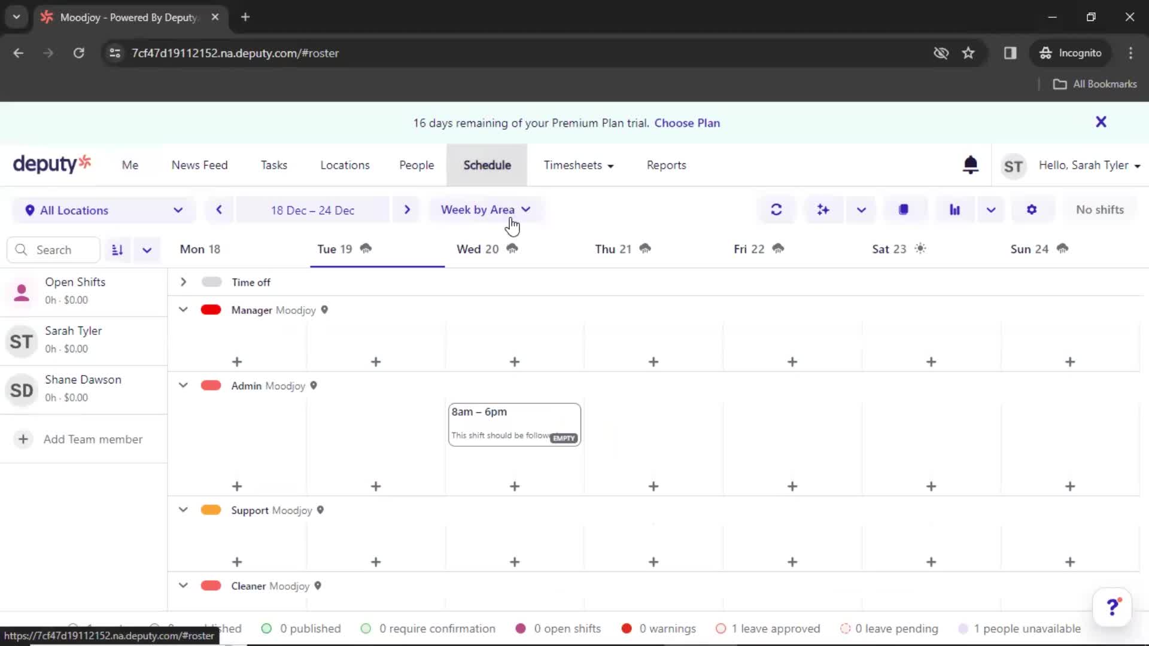Open the auto-fill options dropdown arrow

[861, 210]
